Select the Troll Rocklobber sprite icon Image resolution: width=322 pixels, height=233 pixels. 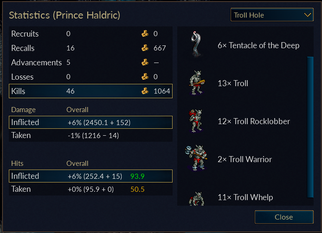tap(195, 121)
